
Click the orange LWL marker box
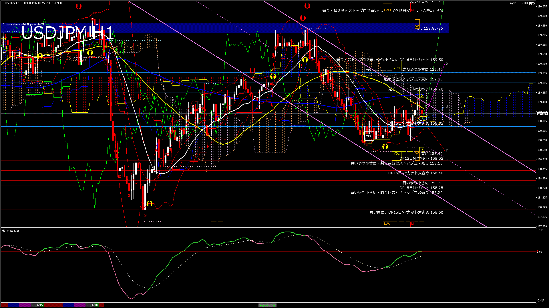pyautogui.click(x=387, y=224)
